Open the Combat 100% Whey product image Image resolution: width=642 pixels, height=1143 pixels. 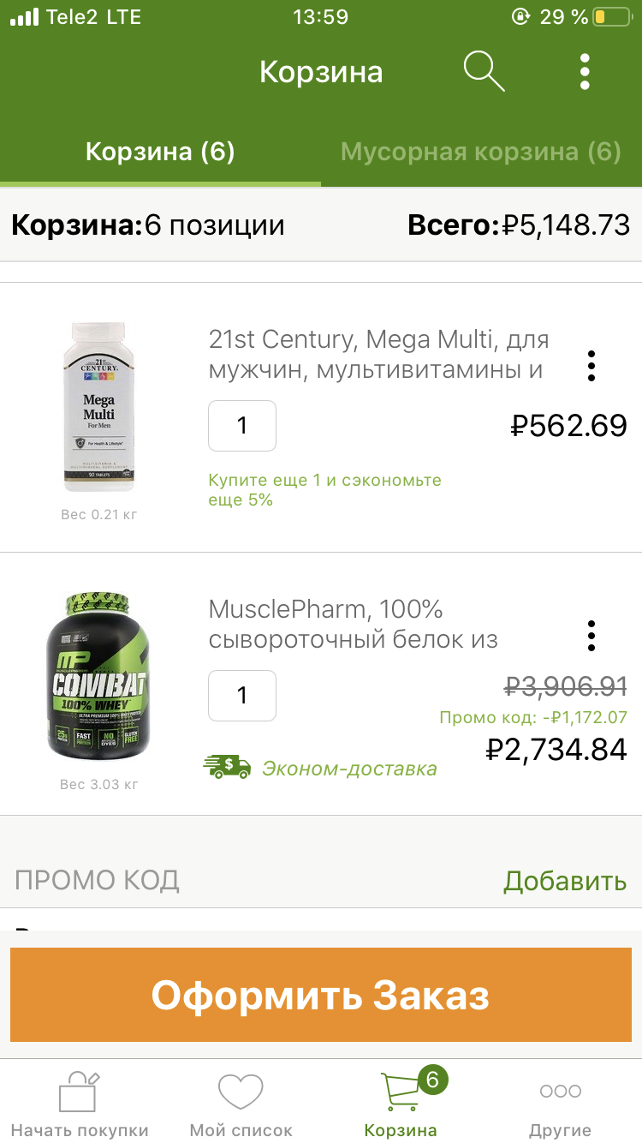click(x=97, y=677)
